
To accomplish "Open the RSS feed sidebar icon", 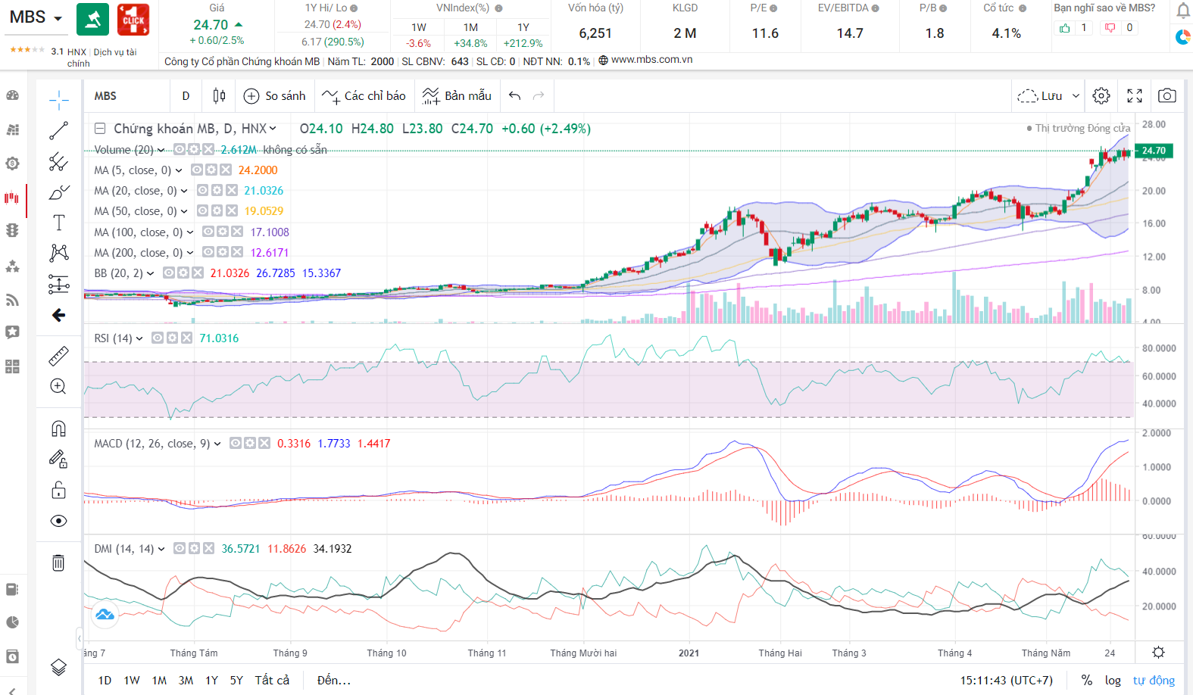I will pyautogui.click(x=12, y=301).
